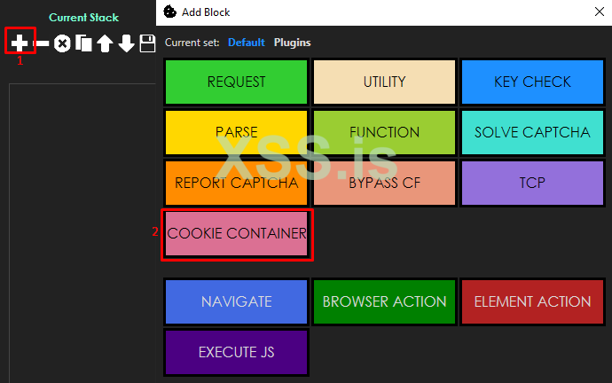The height and width of the screenshot is (383, 612).
Task: Select the KEY CHECK block
Action: pyautogui.click(x=532, y=82)
